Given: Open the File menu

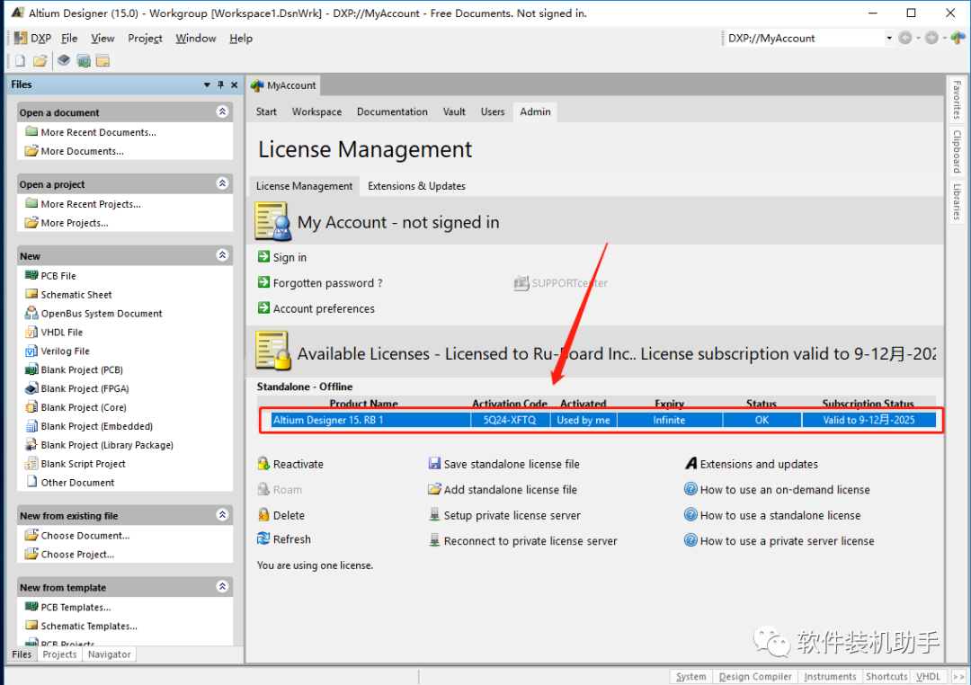Looking at the screenshot, I should [69, 39].
